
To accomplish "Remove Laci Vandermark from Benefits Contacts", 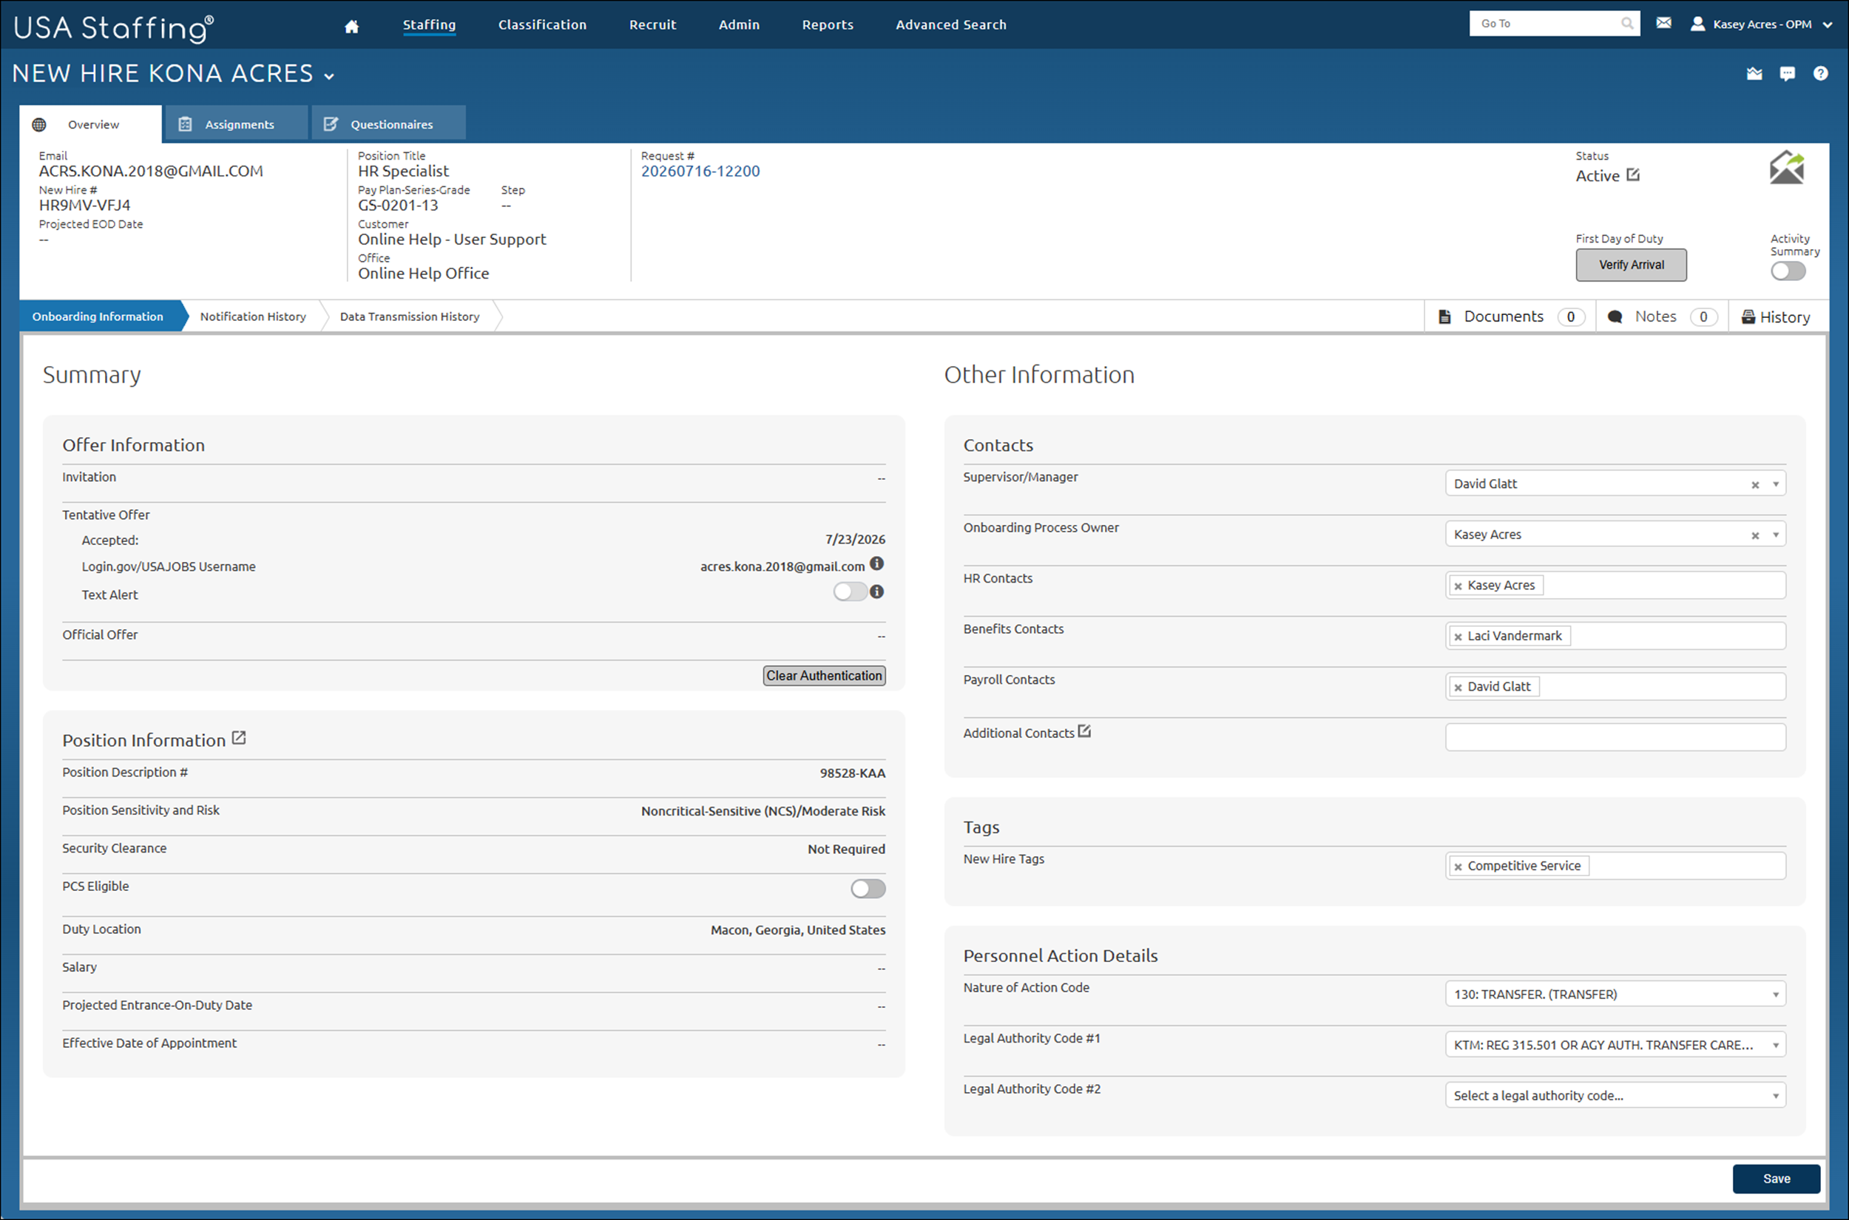I will tap(1458, 637).
